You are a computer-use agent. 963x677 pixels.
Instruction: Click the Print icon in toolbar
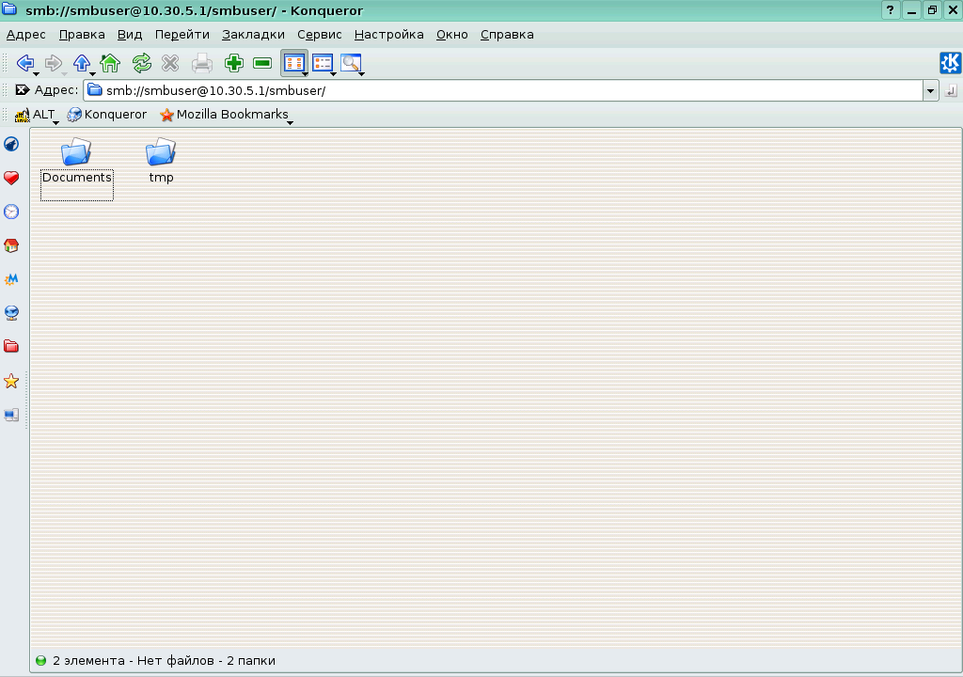pyautogui.click(x=200, y=62)
